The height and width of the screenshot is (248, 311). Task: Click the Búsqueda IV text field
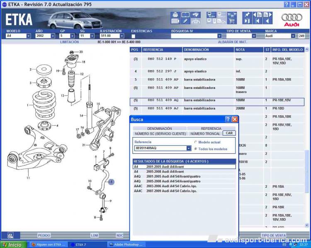194,36
